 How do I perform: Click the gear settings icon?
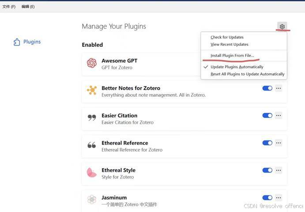tap(282, 26)
